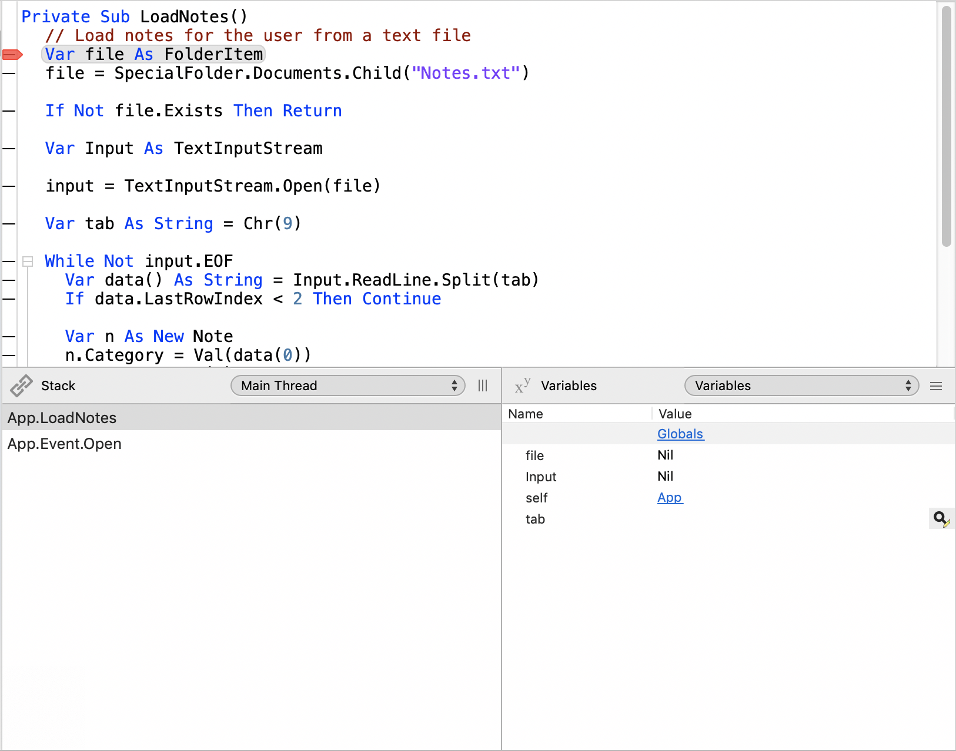Click the magnifier edit icon for the tab variable
The image size is (956, 751).
pyautogui.click(x=940, y=518)
